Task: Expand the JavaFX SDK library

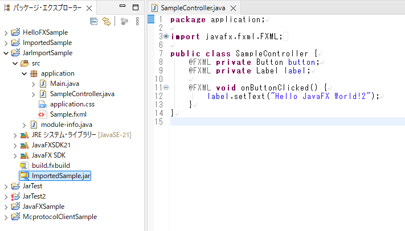Action: tap(15, 156)
